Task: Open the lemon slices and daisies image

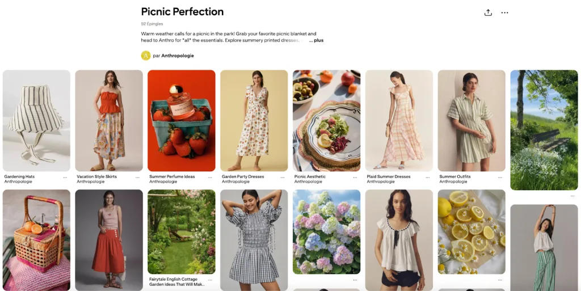Action: click(471, 231)
